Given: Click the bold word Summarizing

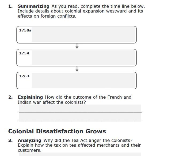Looking at the screenshot, I should pos(34,6).
